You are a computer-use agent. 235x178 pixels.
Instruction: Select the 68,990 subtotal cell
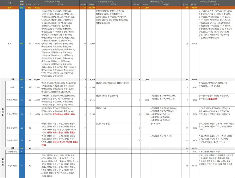point(37,80)
